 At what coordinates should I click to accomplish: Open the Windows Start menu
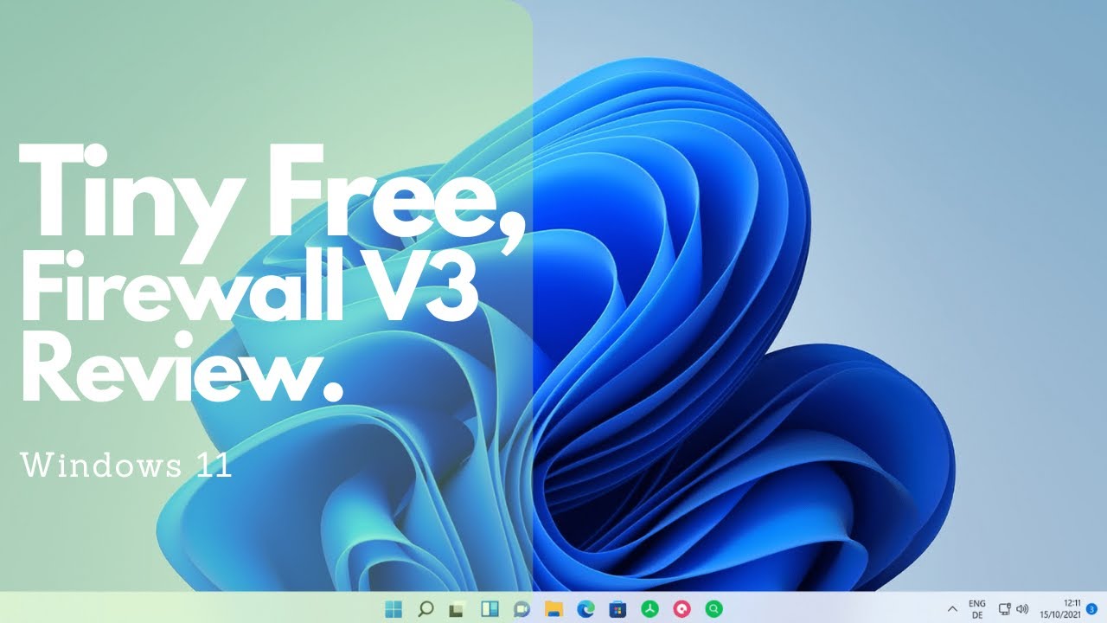pyautogui.click(x=394, y=608)
